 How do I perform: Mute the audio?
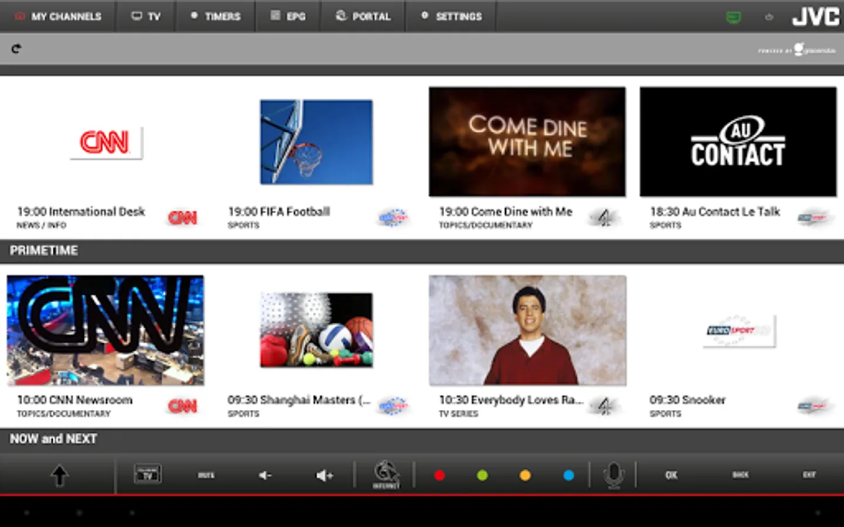[x=206, y=475]
